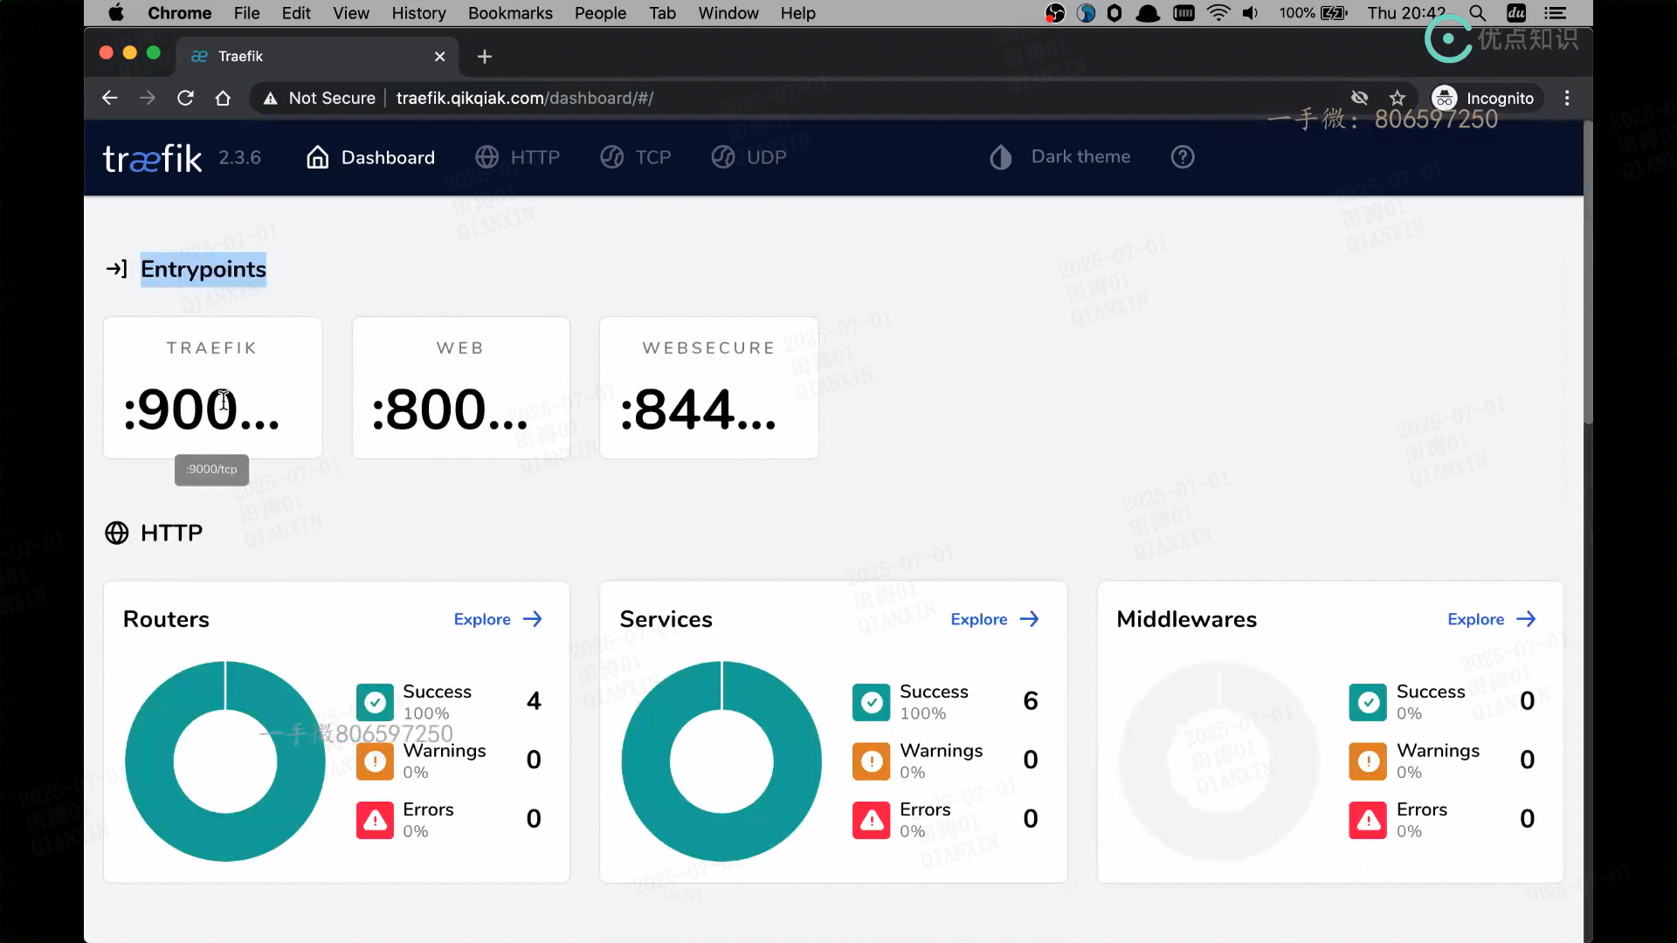Click the Traefik logo
The height and width of the screenshot is (943, 1677).
click(x=153, y=158)
